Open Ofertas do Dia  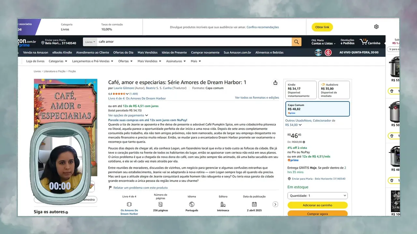coord(123,52)
